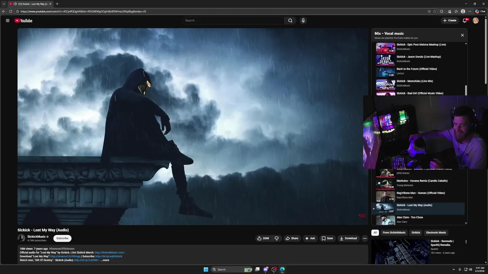Open the taskbar clock and date
This screenshot has width=488, height=274.
pos(480,269)
